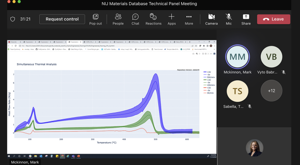Unmute the Mic

pyautogui.click(x=229, y=20)
